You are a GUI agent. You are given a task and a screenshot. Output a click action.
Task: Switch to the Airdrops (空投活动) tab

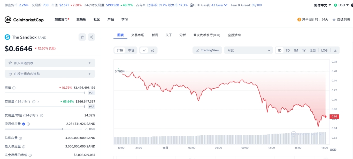coord(234,35)
